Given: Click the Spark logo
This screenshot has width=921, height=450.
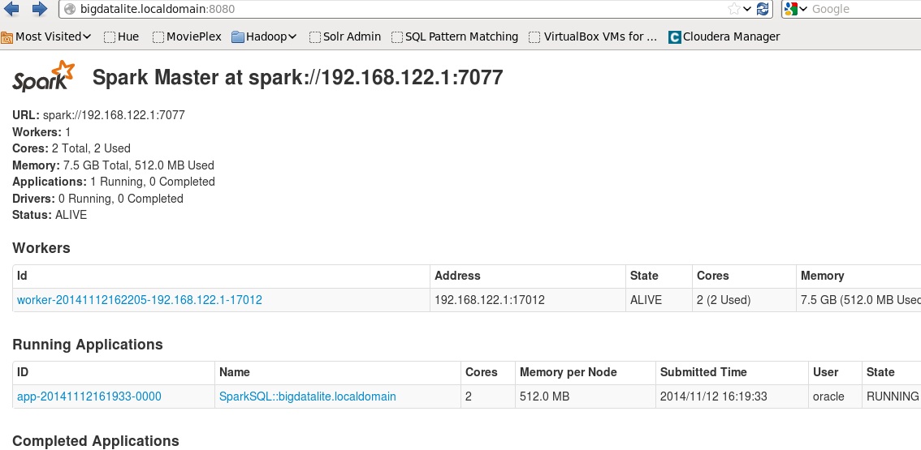Looking at the screenshot, I should (x=44, y=76).
